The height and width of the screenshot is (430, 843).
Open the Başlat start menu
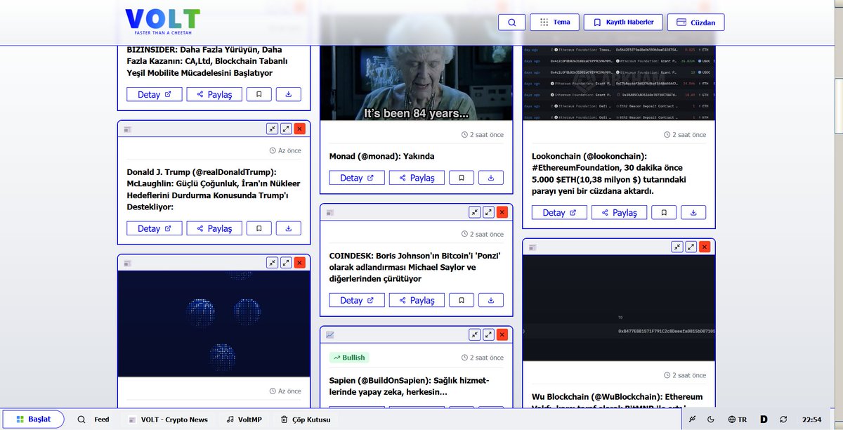tap(34, 419)
